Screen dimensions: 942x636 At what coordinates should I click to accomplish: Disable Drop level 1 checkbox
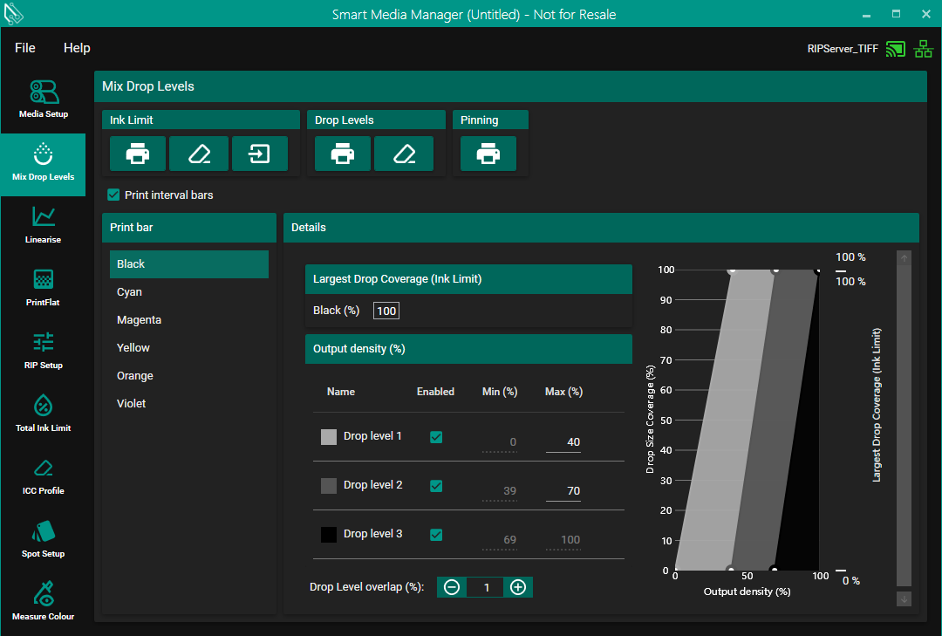click(x=436, y=436)
